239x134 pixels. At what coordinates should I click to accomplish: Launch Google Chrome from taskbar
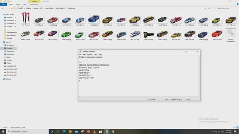[113, 131]
